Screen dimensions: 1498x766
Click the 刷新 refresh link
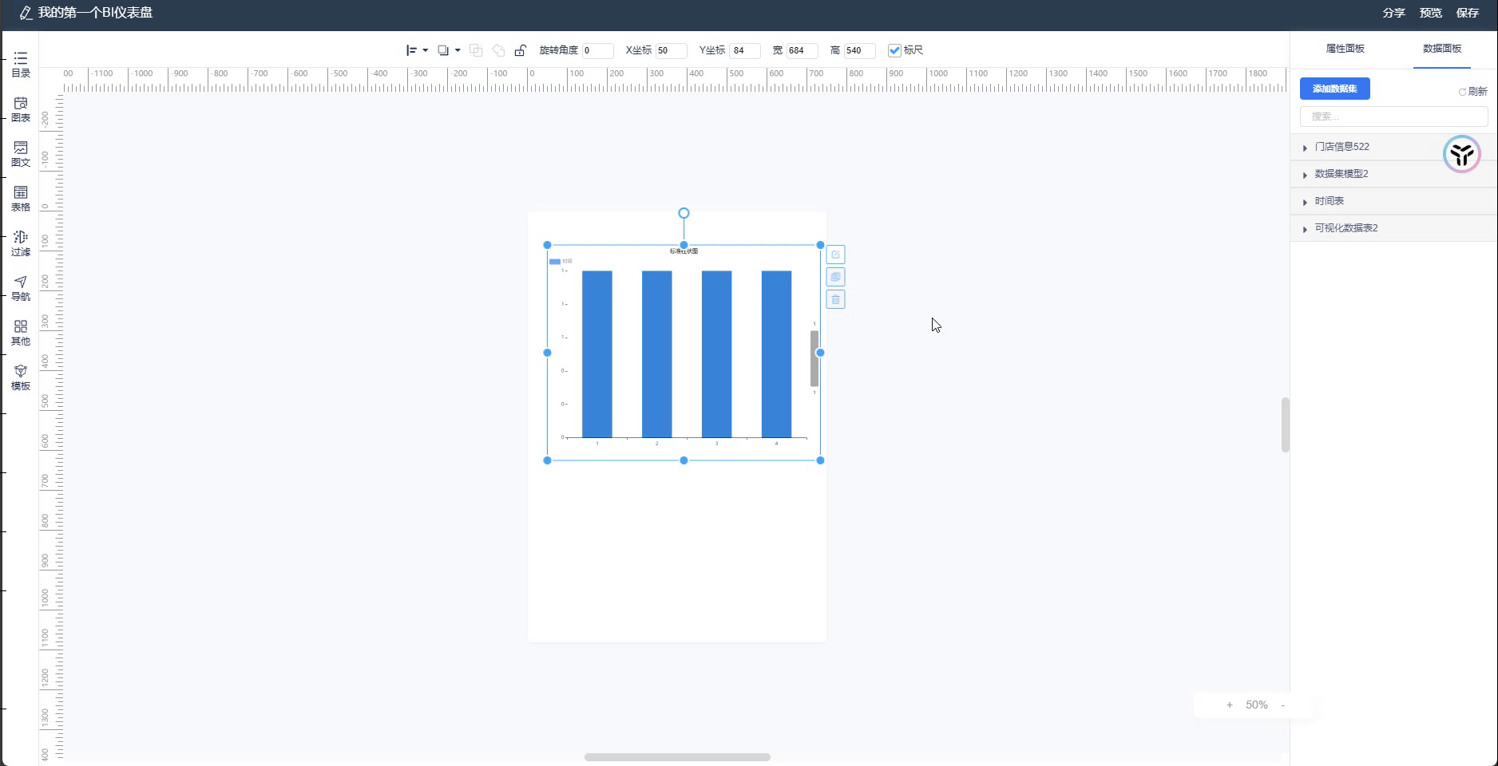point(1473,92)
